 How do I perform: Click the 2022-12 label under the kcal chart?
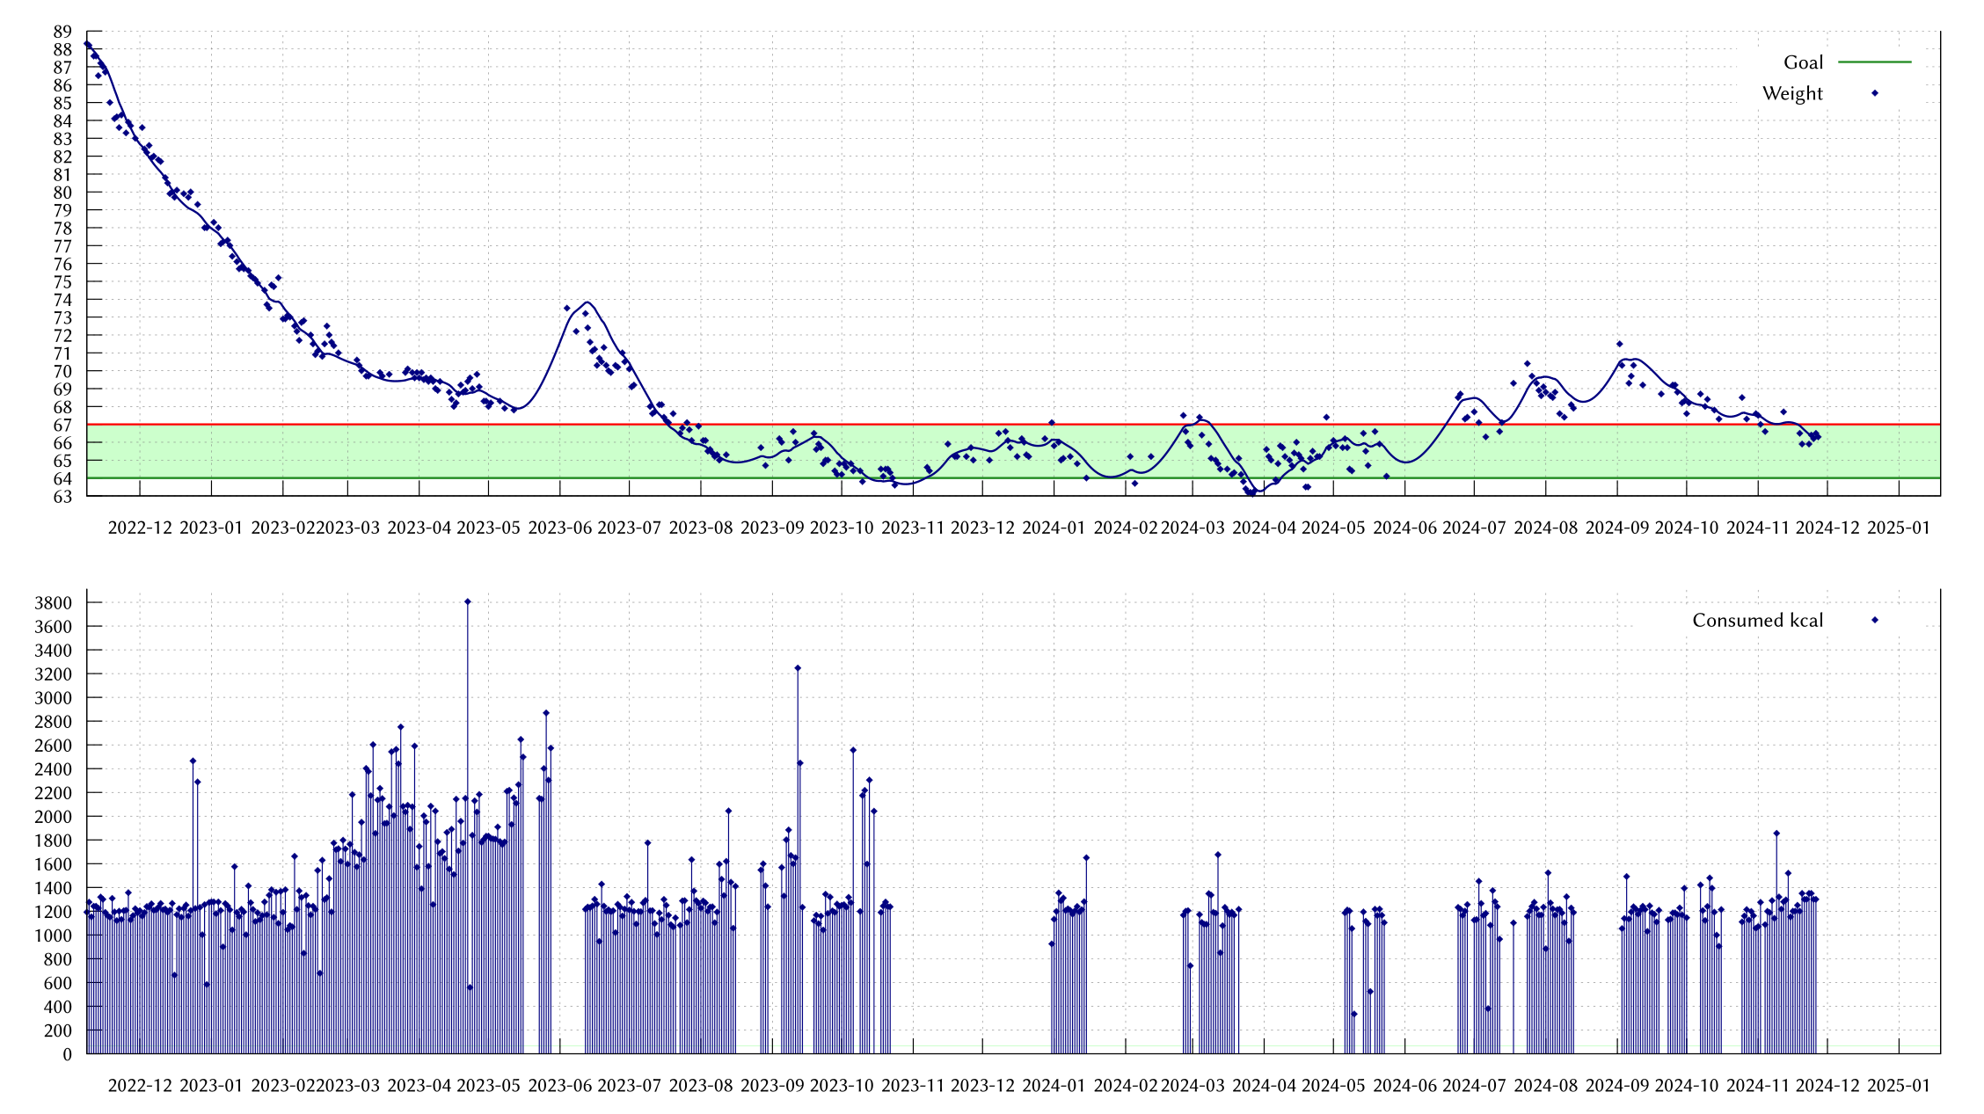[140, 1085]
